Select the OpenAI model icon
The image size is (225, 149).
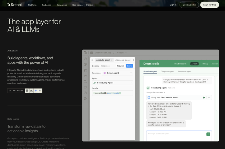click(x=27, y=91)
